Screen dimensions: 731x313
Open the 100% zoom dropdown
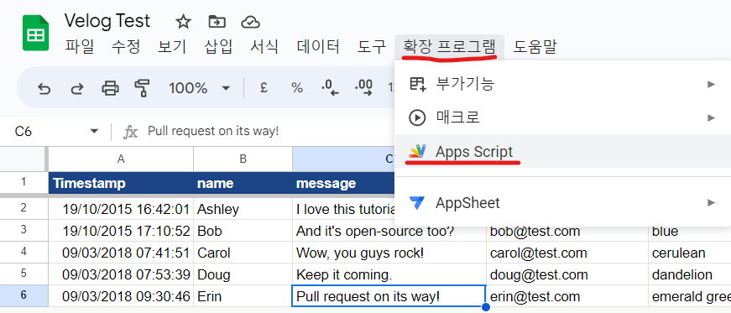coord(200,88)
